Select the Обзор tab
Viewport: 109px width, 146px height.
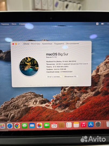26,44
